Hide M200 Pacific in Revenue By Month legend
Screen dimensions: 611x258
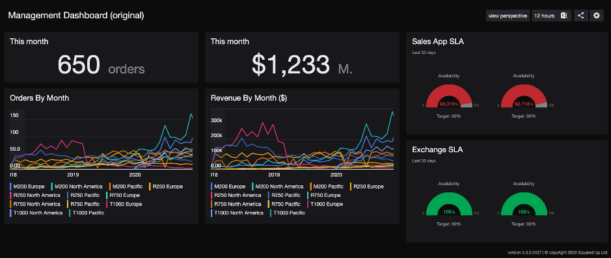tap(327, 187)
